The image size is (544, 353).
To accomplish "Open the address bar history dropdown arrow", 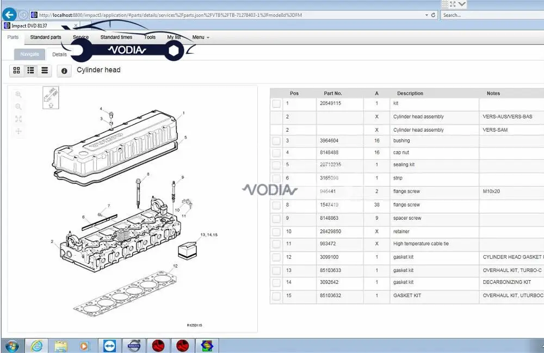I will pyautogui.click(x=426, y=15).
